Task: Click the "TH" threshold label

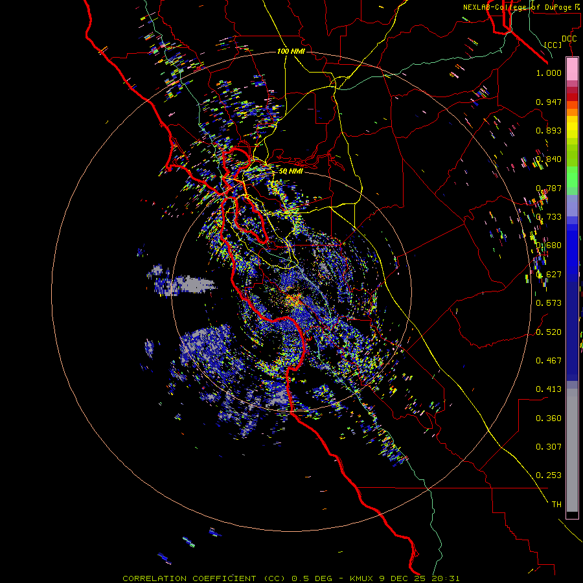Action: [556, 505]
